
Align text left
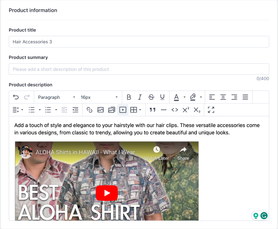coord(212,97)
